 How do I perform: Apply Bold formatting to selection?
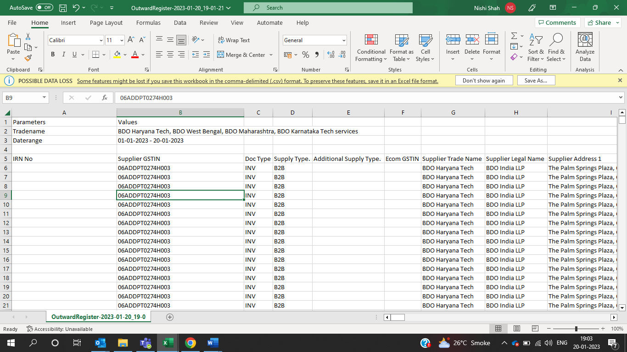[x=52, y=54]
